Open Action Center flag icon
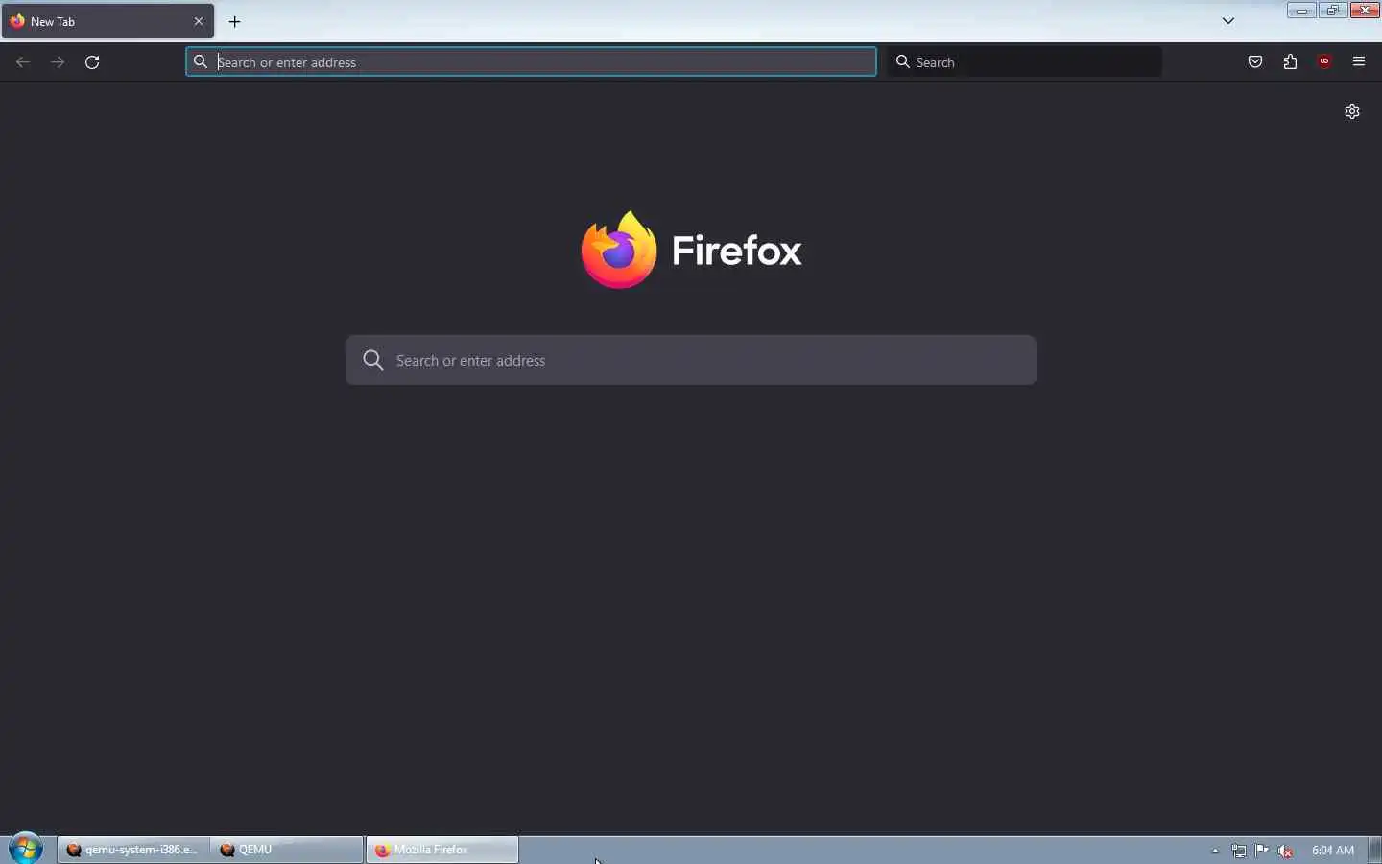 (1262, 851)
